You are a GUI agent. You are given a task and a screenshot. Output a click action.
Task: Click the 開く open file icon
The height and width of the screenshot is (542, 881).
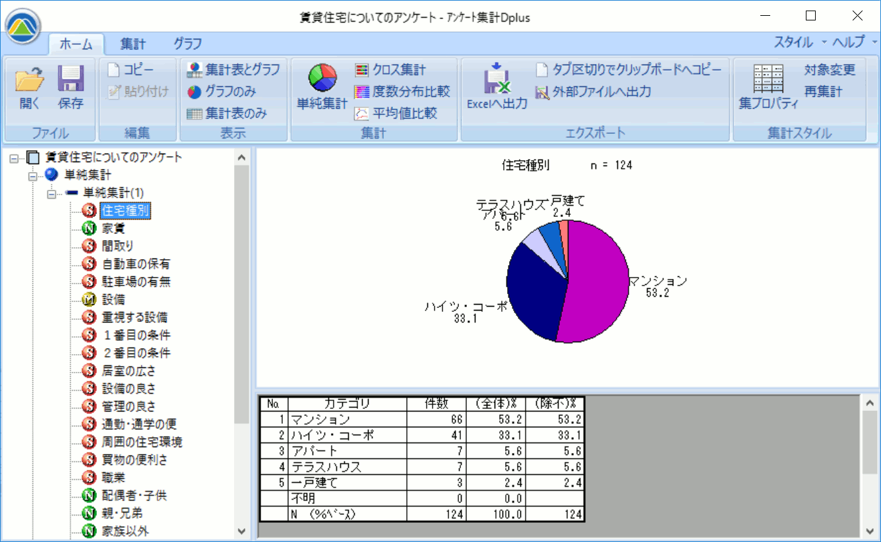[x=30, y=79]
